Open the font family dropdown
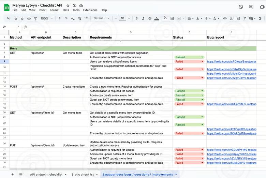This screenshot has height=178, width=266. coord(101,18)
